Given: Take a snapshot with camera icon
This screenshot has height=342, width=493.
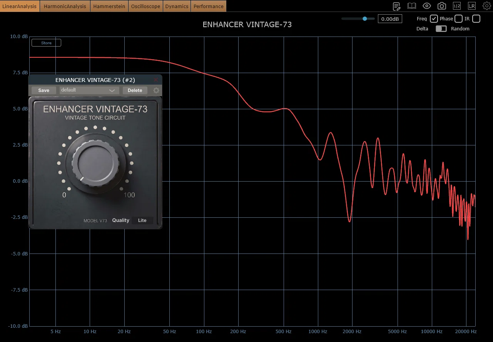Looking at the screenshot, I should (442, 6).
